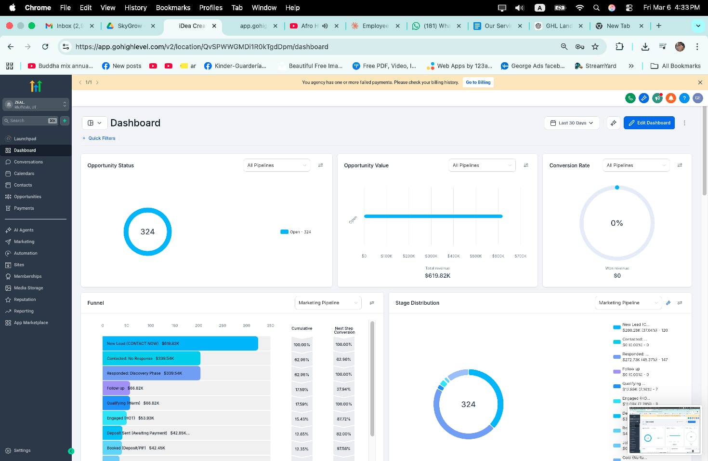
Task: Click the Open legend swatch in Opportunity Status
Action: click(x=284, y=231)
